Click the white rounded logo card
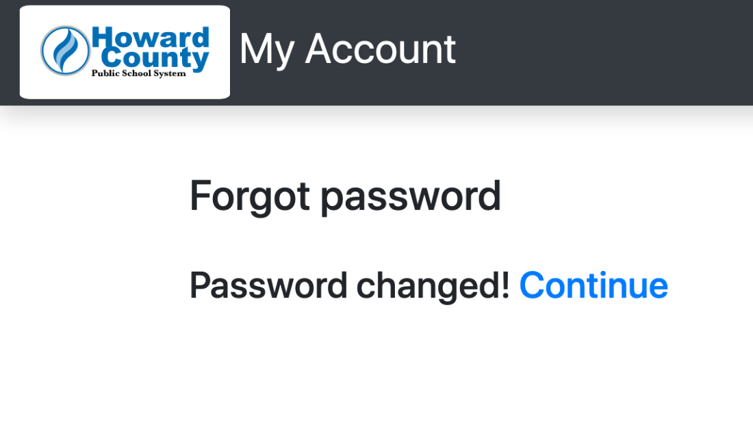This screenshot has width=753, height=429. 125,52
